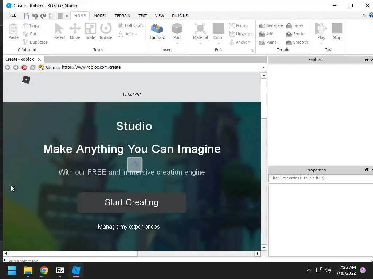Image resolution: width=373 pixels, height=279 pixels.
Task: Open the FILE menu
Action: point(12,15)
